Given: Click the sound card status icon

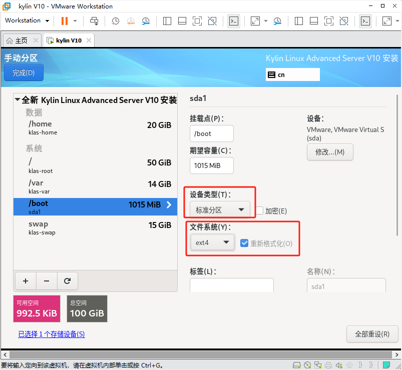Looking at the screenshot, I should click(339, 365).
